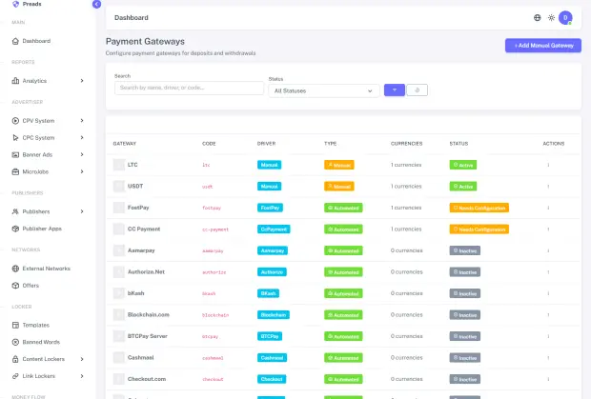Expand the Banner Ads chevron

click(x=82, y=154)
